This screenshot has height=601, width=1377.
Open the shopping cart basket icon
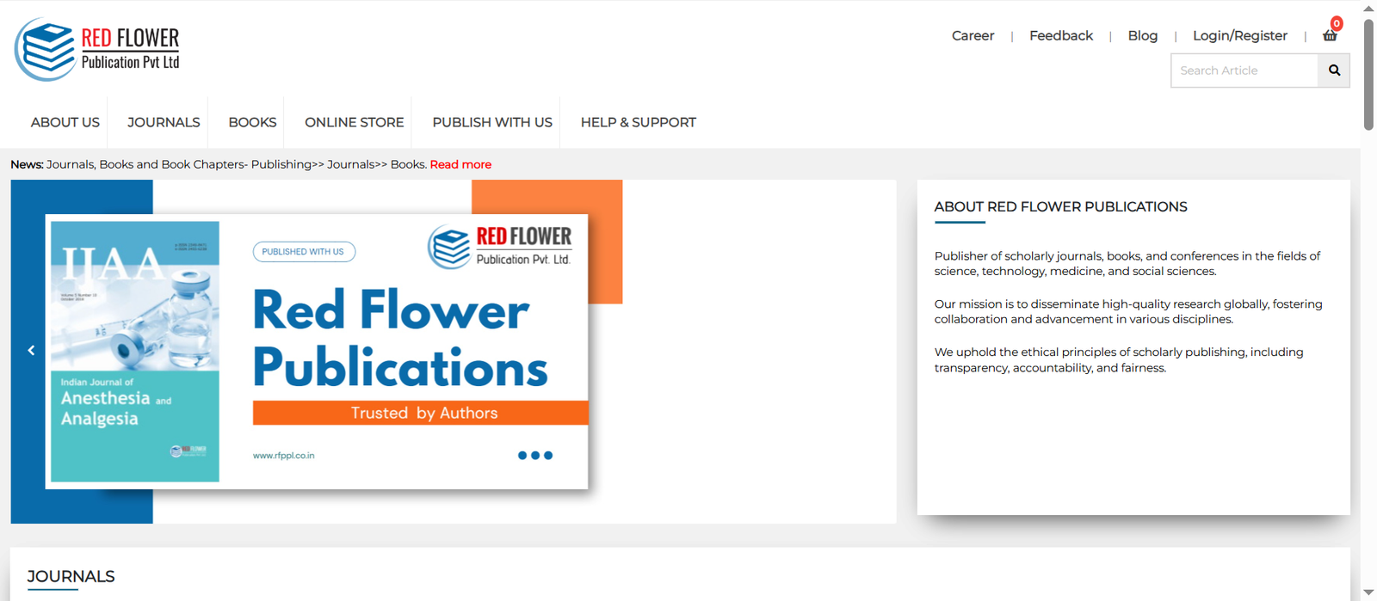1330,35
